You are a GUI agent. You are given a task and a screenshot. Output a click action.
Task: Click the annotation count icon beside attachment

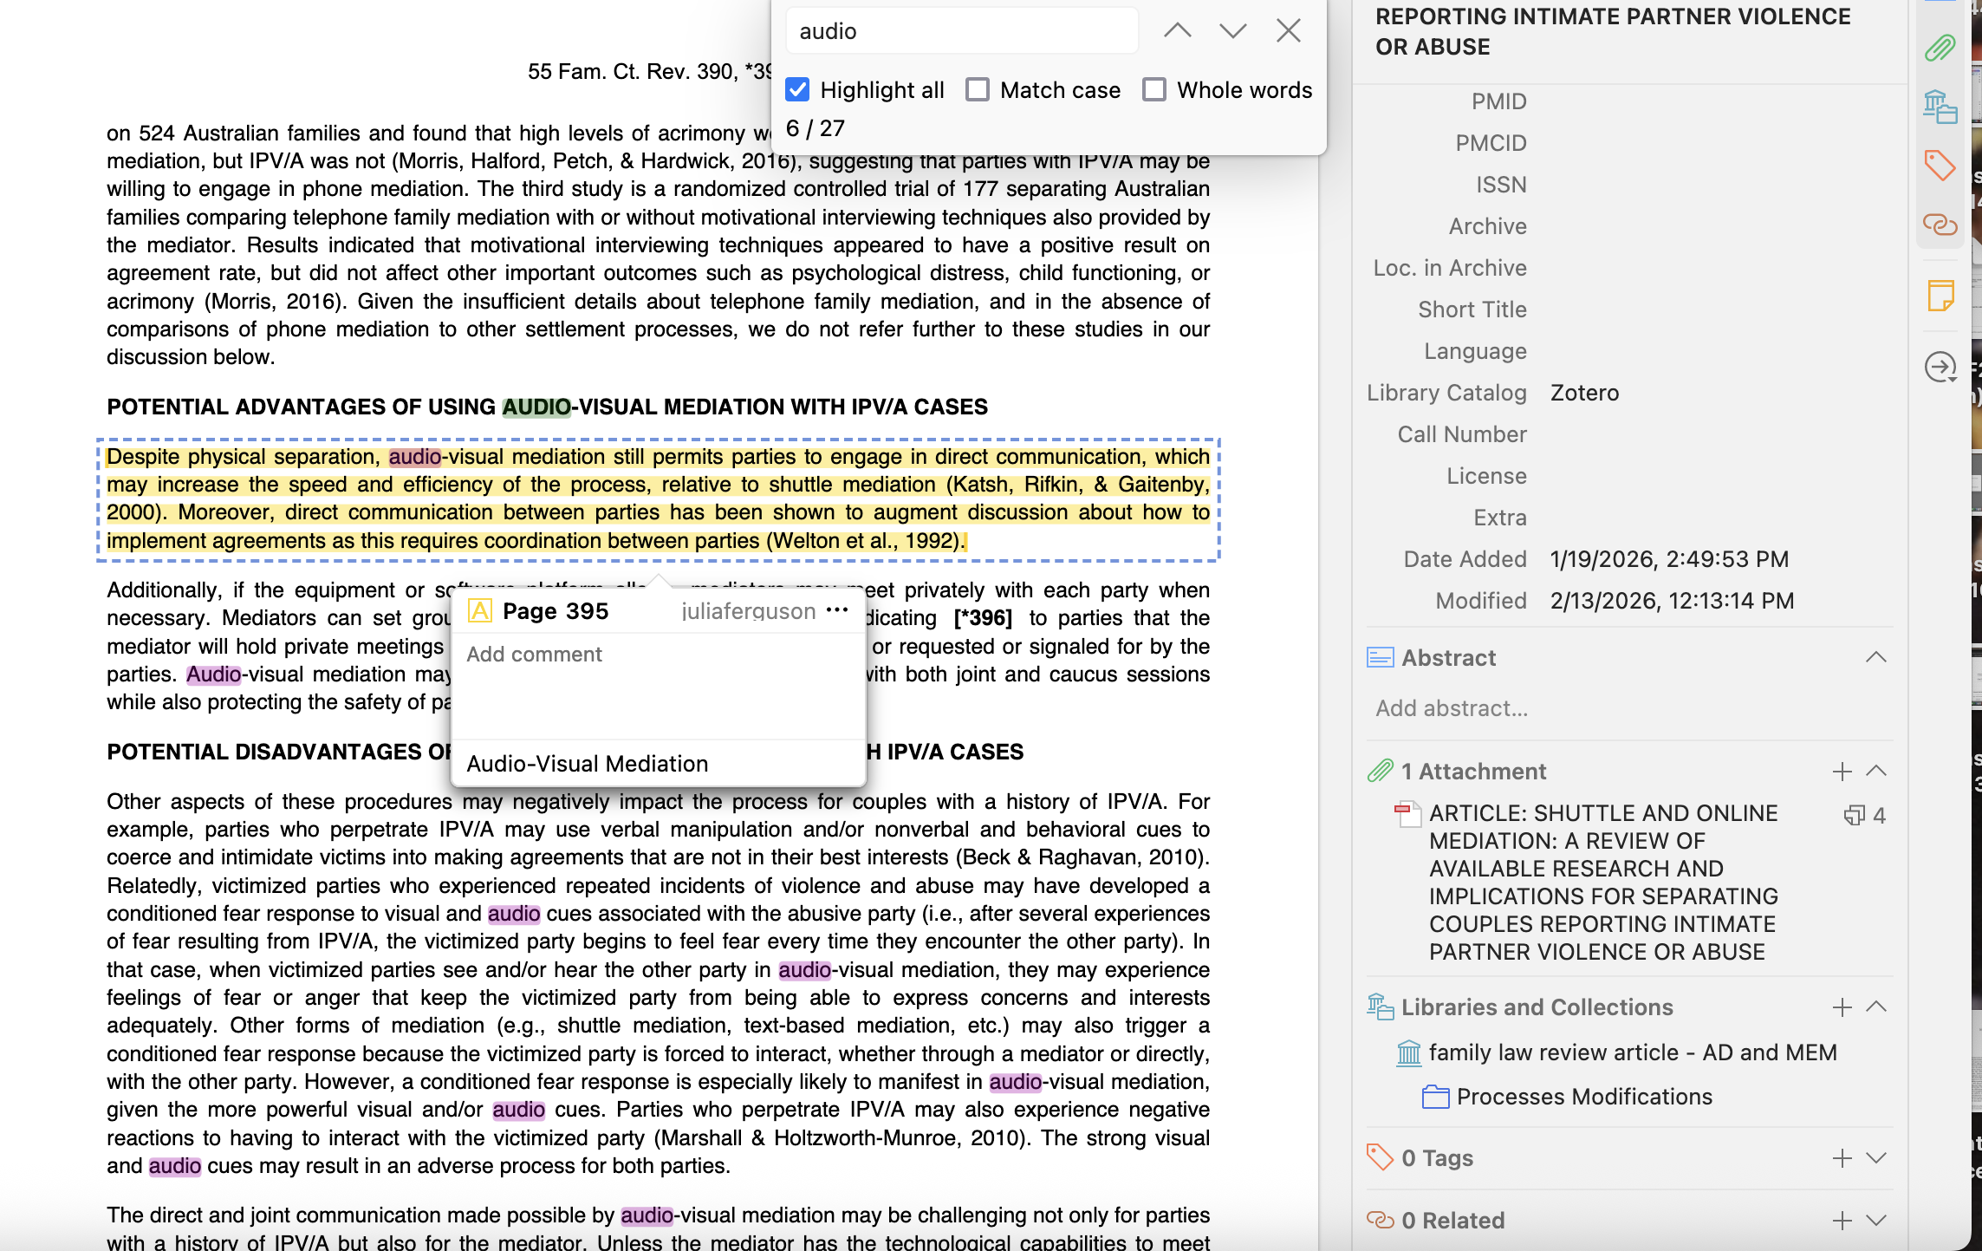1854,815
